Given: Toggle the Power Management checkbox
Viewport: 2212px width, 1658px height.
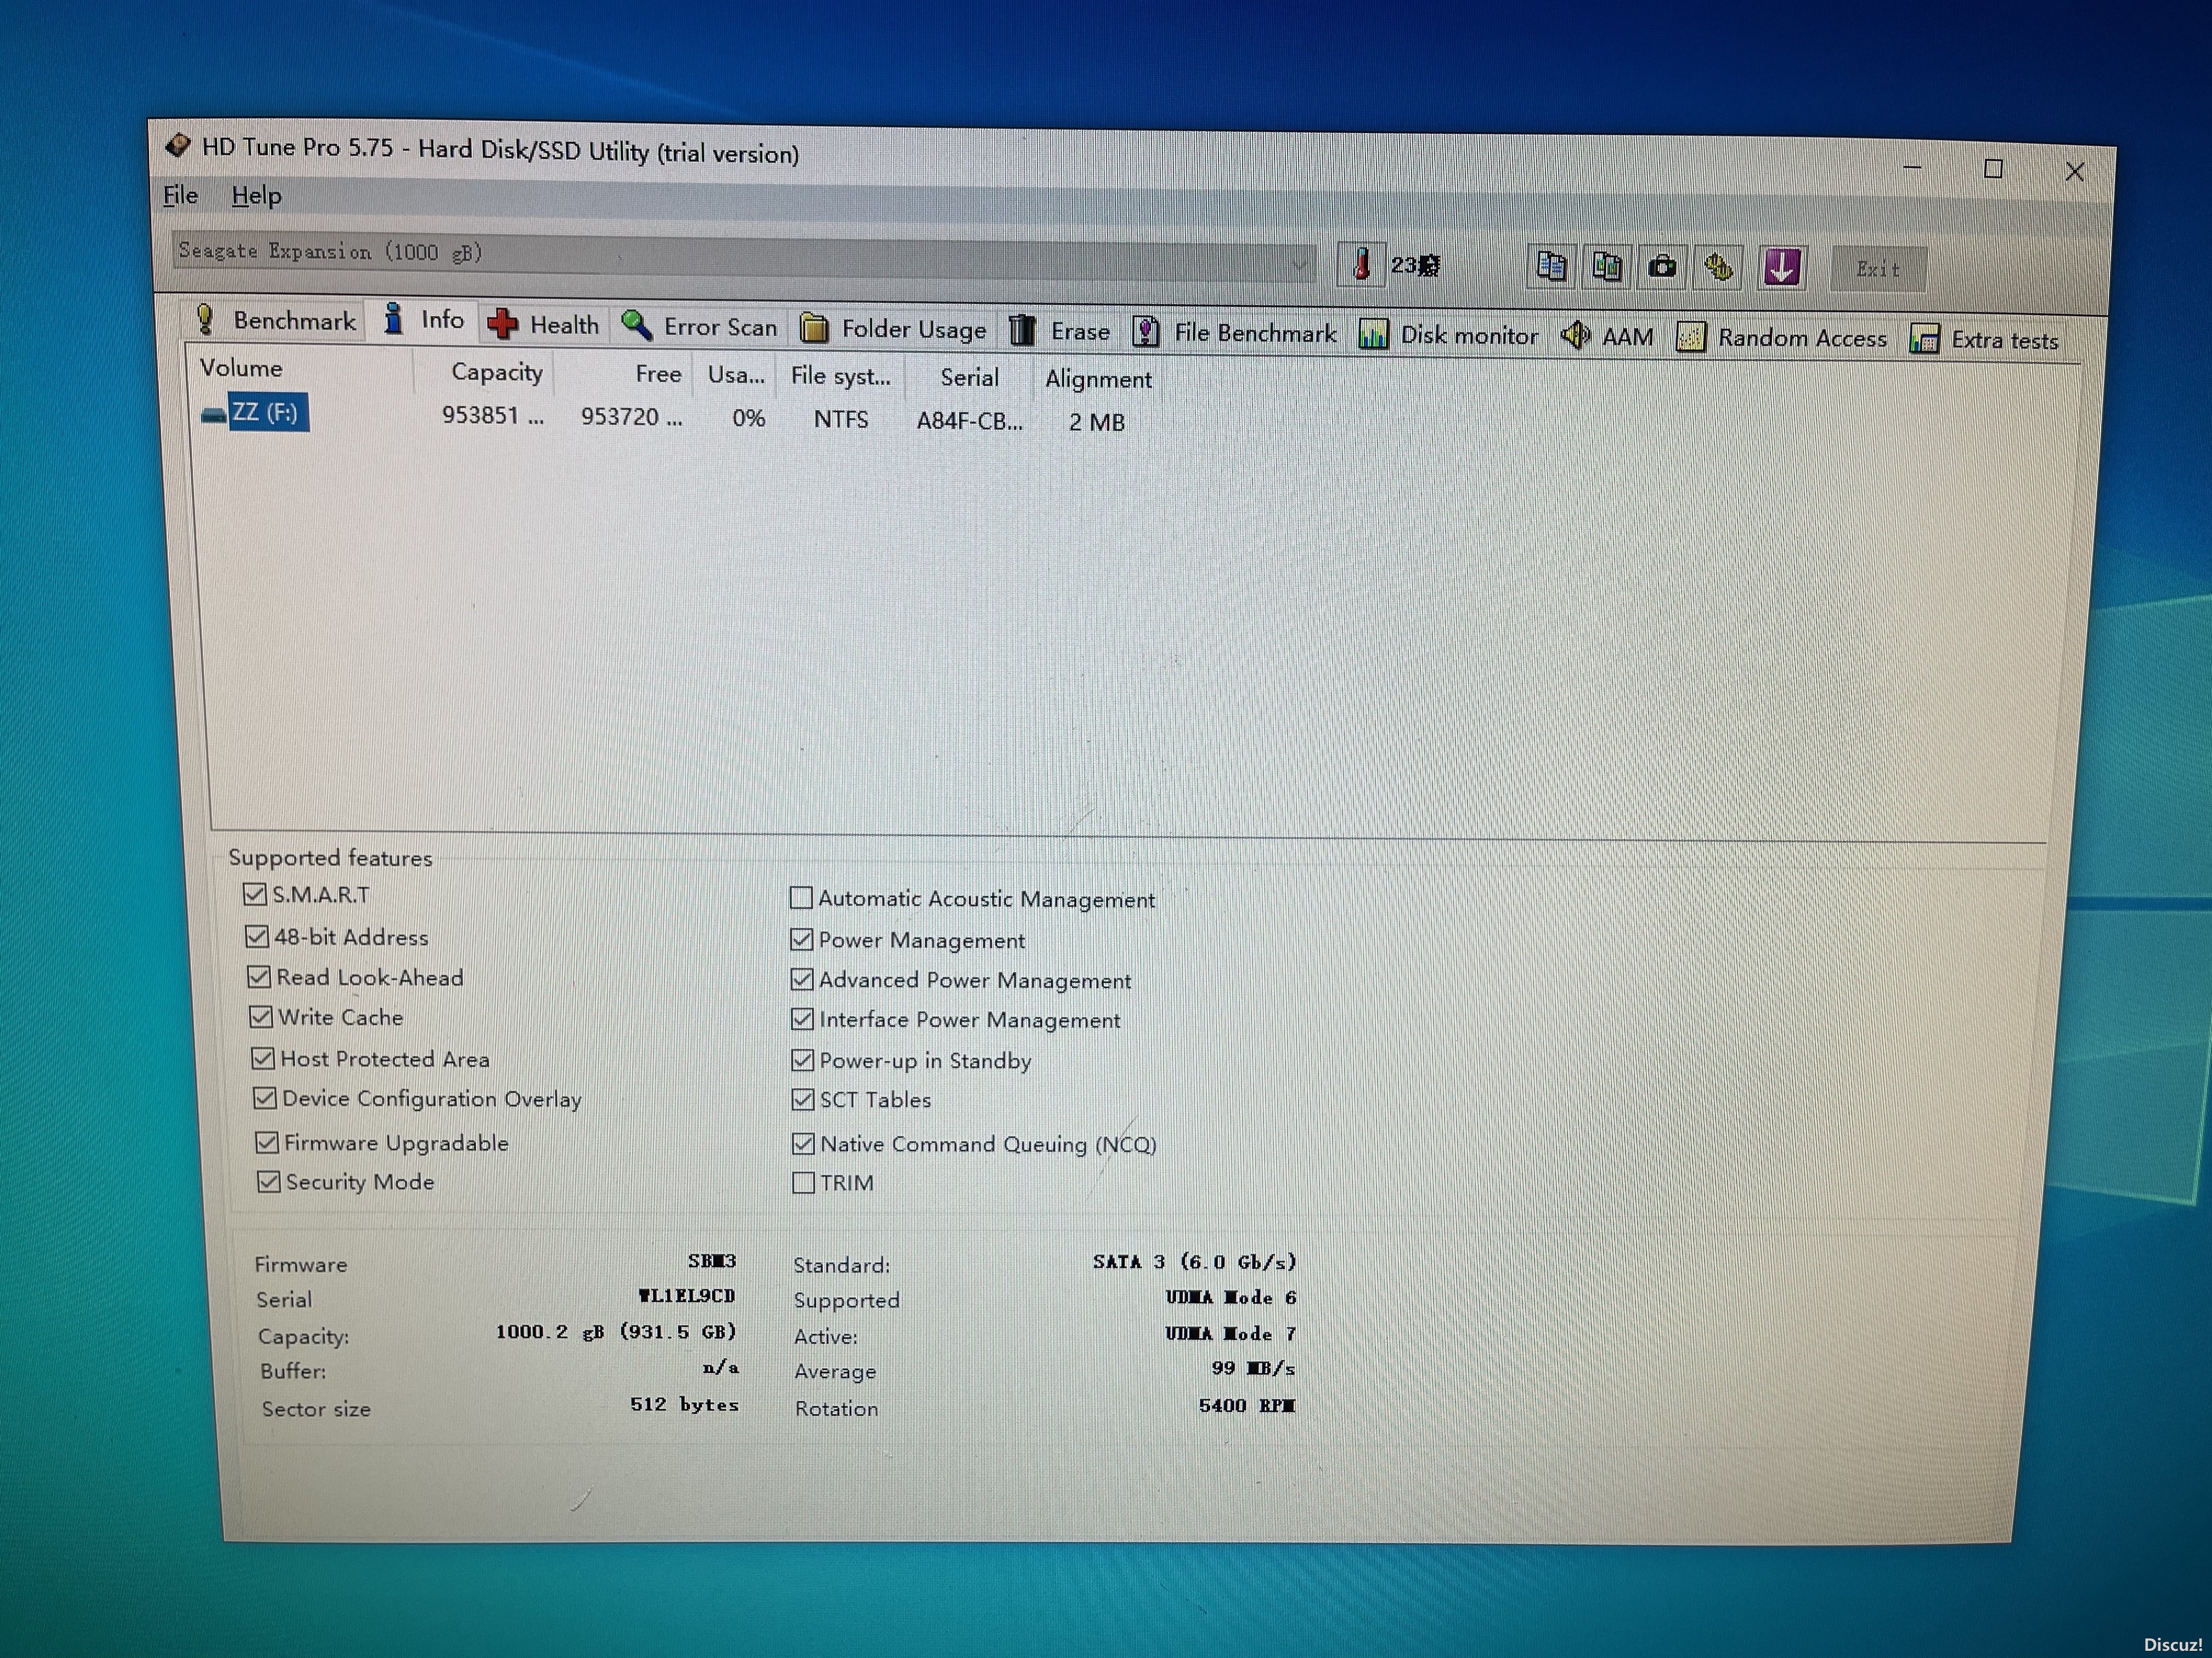Looking at the screenshot, I should [x=801, y=939].
